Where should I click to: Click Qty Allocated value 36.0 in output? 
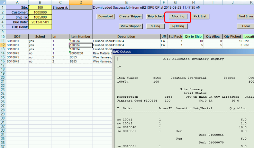click(235, 101)
